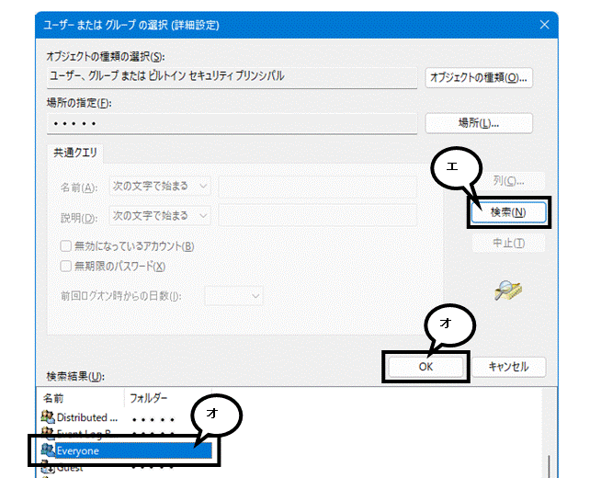Open オブジェクトの種類(O)... object types

479,77
